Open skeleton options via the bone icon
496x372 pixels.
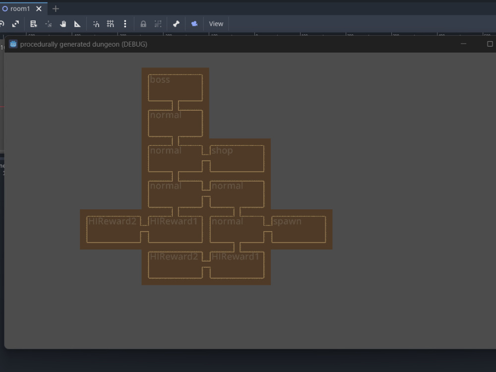point(176,23)
